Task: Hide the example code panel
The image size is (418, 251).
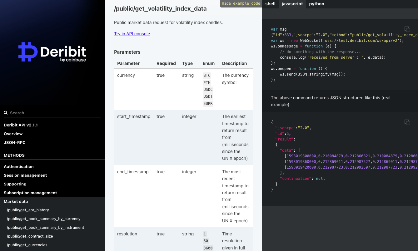Action: [241, 3]
